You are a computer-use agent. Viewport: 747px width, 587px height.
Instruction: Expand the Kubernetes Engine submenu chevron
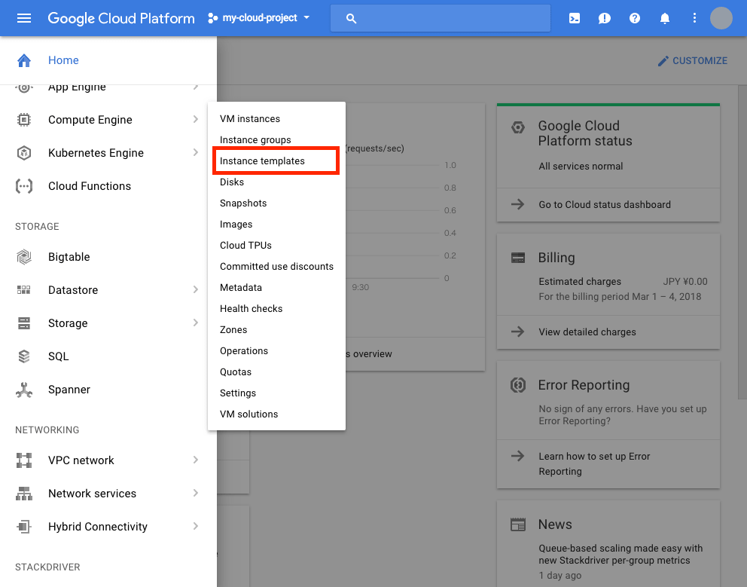tap(195, 153)
